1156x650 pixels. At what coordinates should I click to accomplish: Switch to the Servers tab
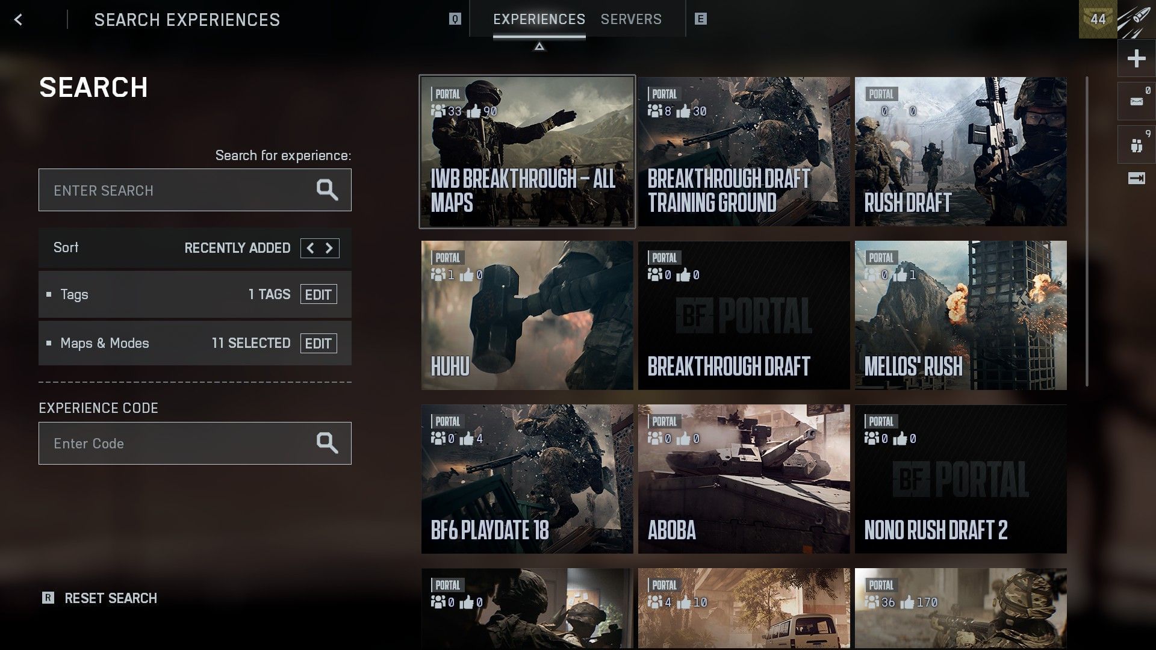(631, 19)
